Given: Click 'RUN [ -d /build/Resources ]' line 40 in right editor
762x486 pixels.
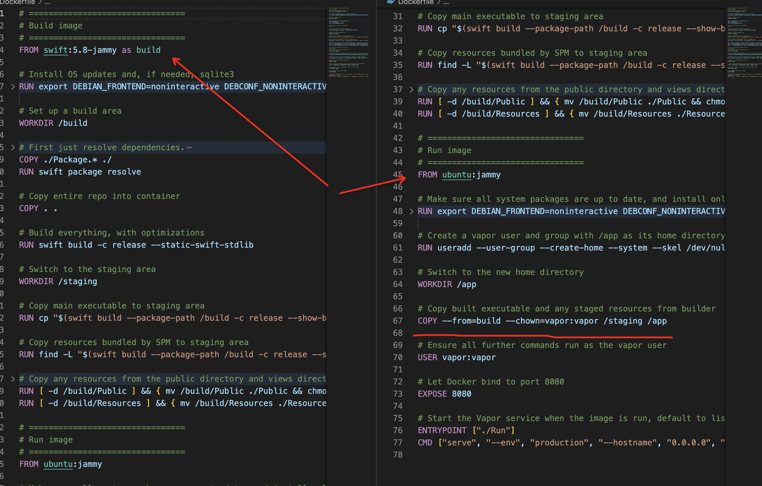Looking at the screenshot, I should coord(571,114).
